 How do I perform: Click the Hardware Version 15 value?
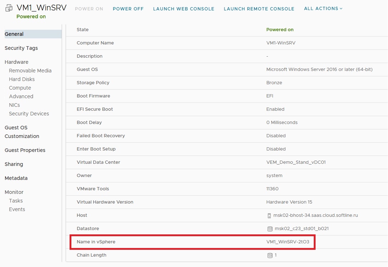tap(289, 202)
